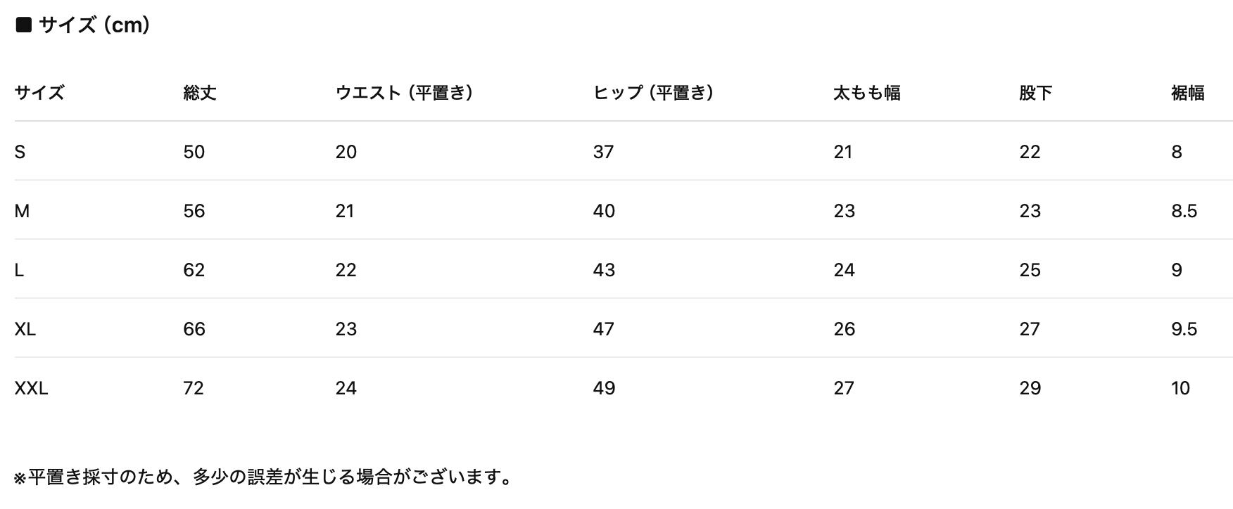
Task: Click the black square beside サイズ (cm) heading
Action: [x=23, y=25]
